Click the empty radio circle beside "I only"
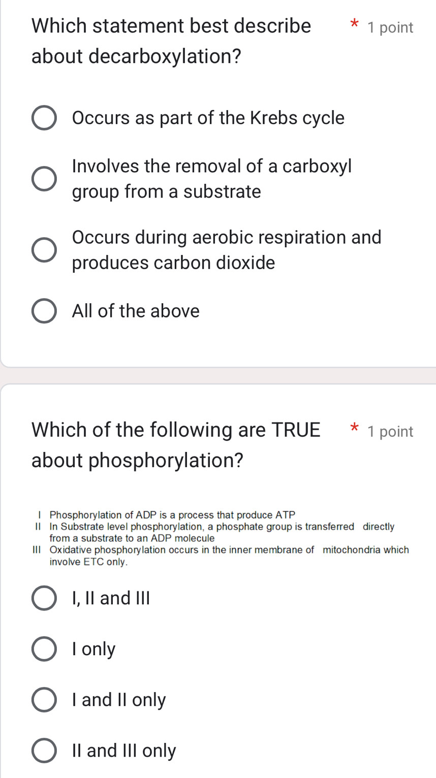Viewport: 436px width, 778px height. coord(44,649)
